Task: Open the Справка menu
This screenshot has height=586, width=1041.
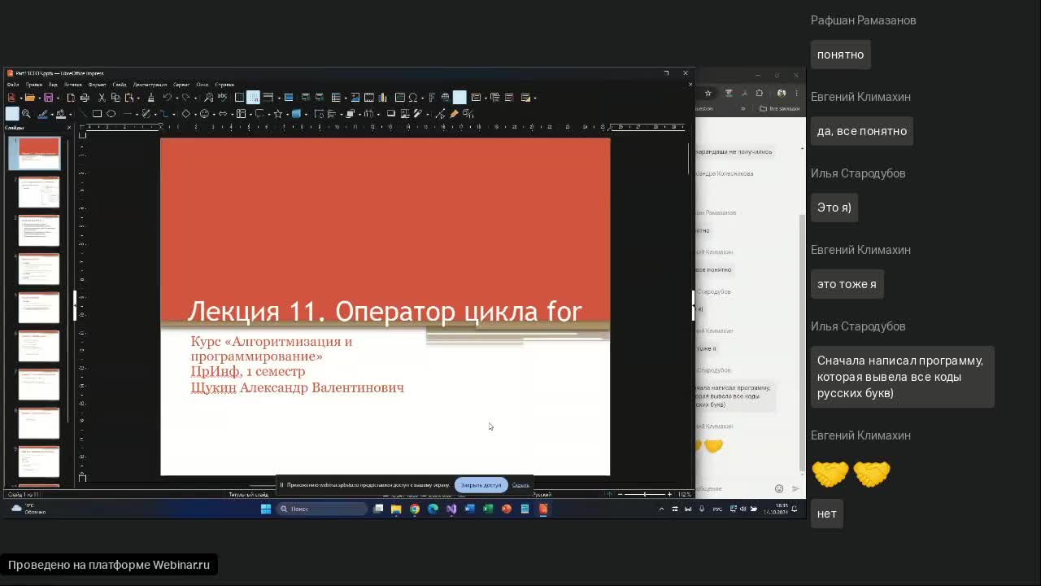Action: (224, 85)
